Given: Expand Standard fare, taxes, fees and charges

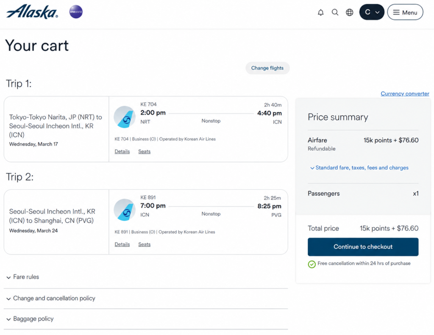Looking at the screenshot, I should 359,168.
